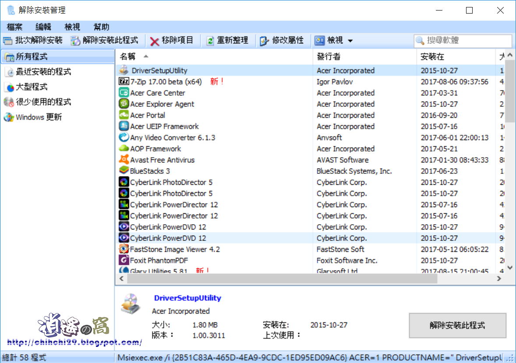The image size is (516, 363).
Task: Click the blue DriverSetupUtility title in details
Action: (187, 298)
